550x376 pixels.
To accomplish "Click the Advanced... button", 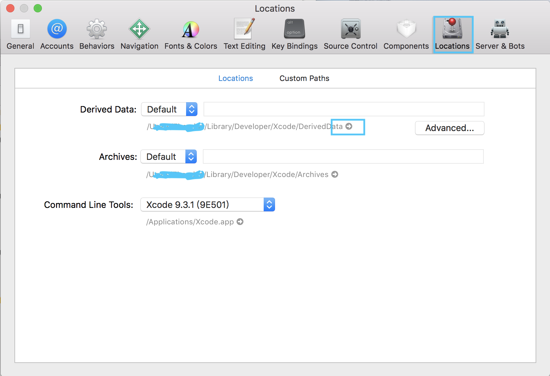I will point(449,128).
